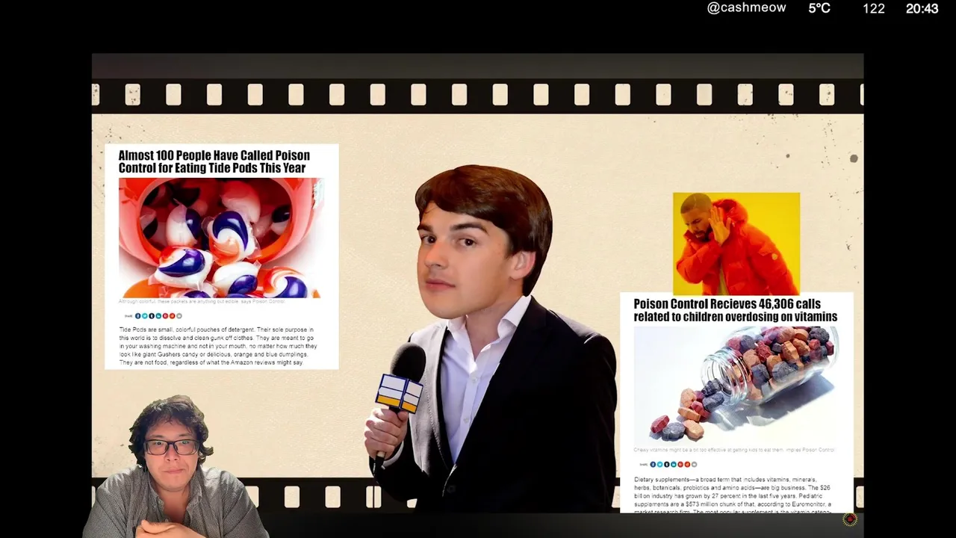Click the LinkedIn share icon in vitamins article
The height and width of the screenshot is (538, 956).
(x=674, y=464)
